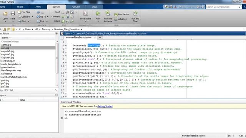Select car3.jpg in the file list
The width and height of the screenshot is (246, 138).
click(5, 48)
